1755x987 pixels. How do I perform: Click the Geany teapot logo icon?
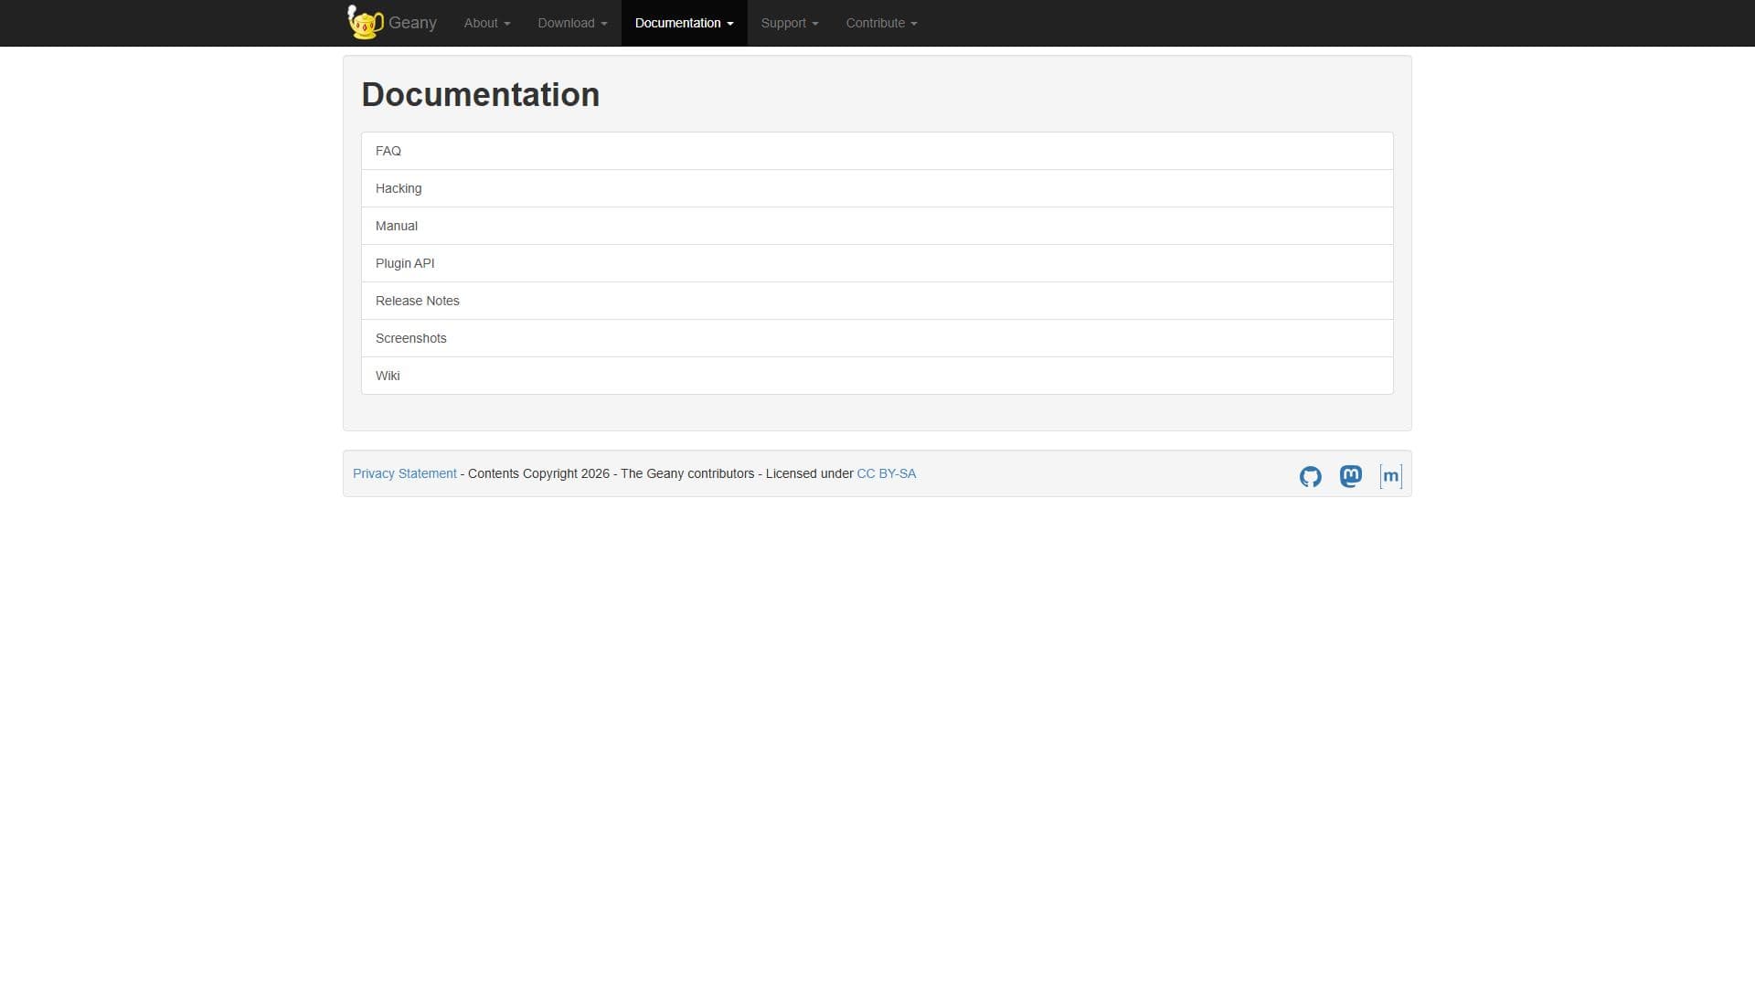click(x=366, y=22)
